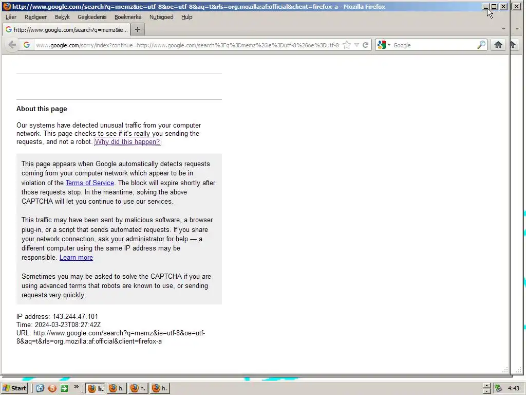This screenshot has width=526, height=395.
Task: Close the front Firefox window
Action: (x=503, y=6)
